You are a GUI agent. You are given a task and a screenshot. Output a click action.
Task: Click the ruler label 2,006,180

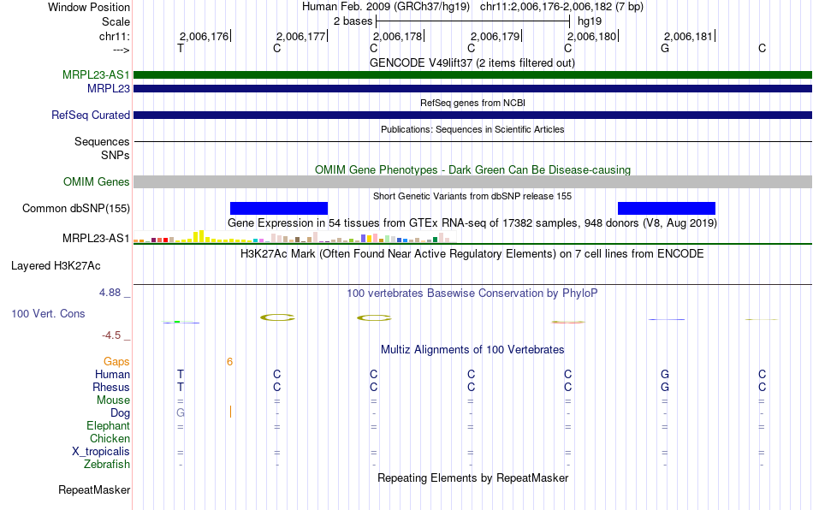591,36
